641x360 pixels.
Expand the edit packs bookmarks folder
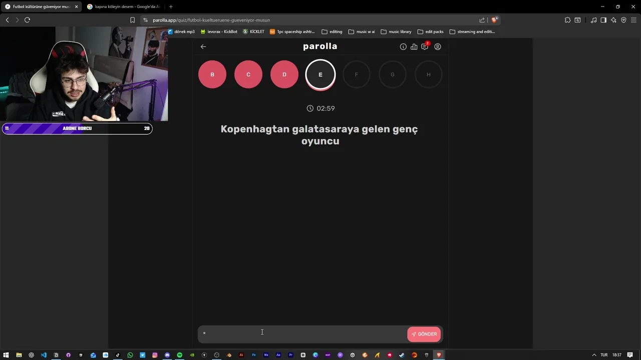click(x=431, y=31)
